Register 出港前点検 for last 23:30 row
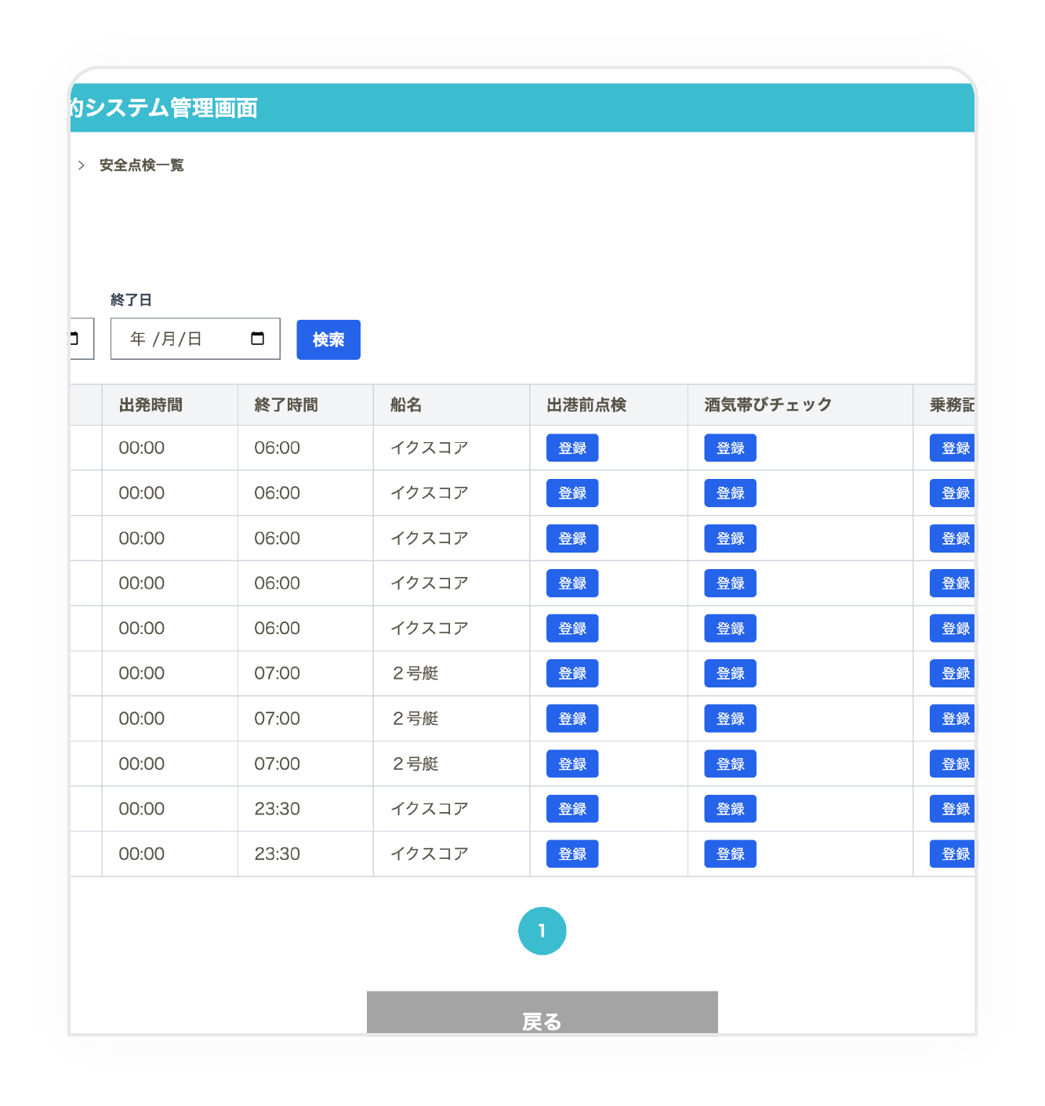This screenshot has height=1106, width=1045. click(571, 854)
